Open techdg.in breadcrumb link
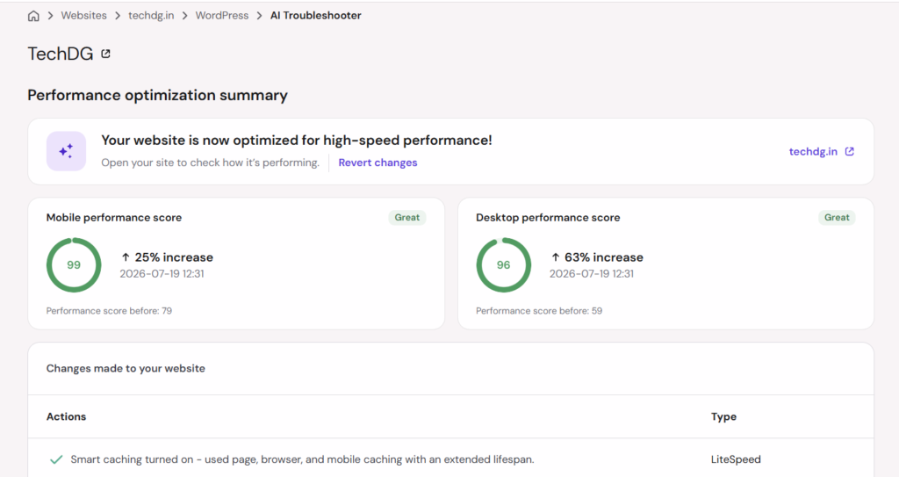The image size is (899, 477). tap(151, 16)
